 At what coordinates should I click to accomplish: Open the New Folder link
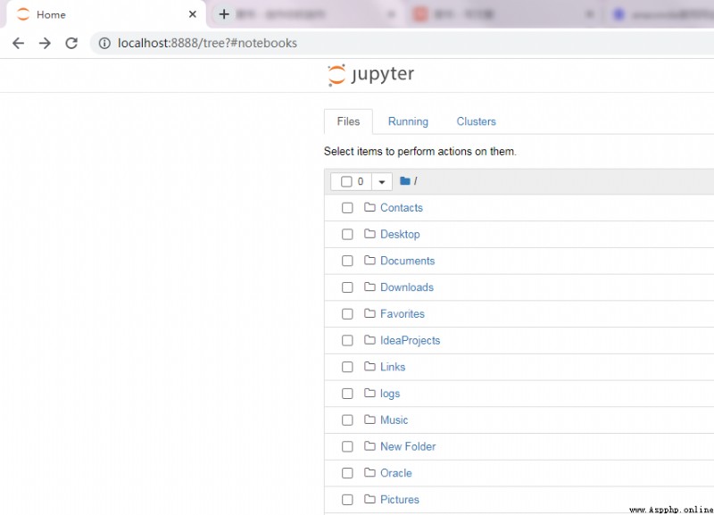pos(408,446)
